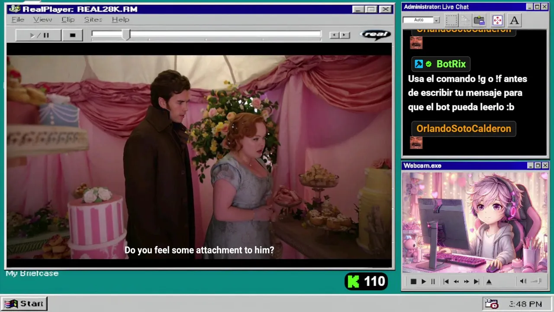Click the RealPlayer seek slider handle
This screenshot has height=312, width=554.
pyautogui.click(x=126, y=35)
